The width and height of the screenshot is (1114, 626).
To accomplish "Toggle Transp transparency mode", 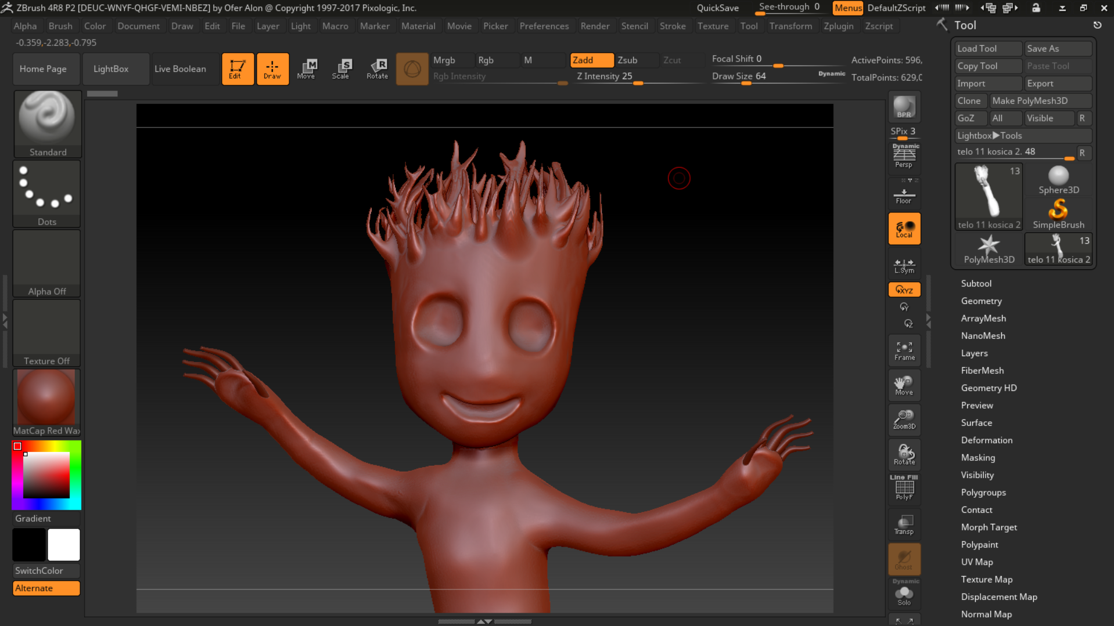I will (904, 524).
